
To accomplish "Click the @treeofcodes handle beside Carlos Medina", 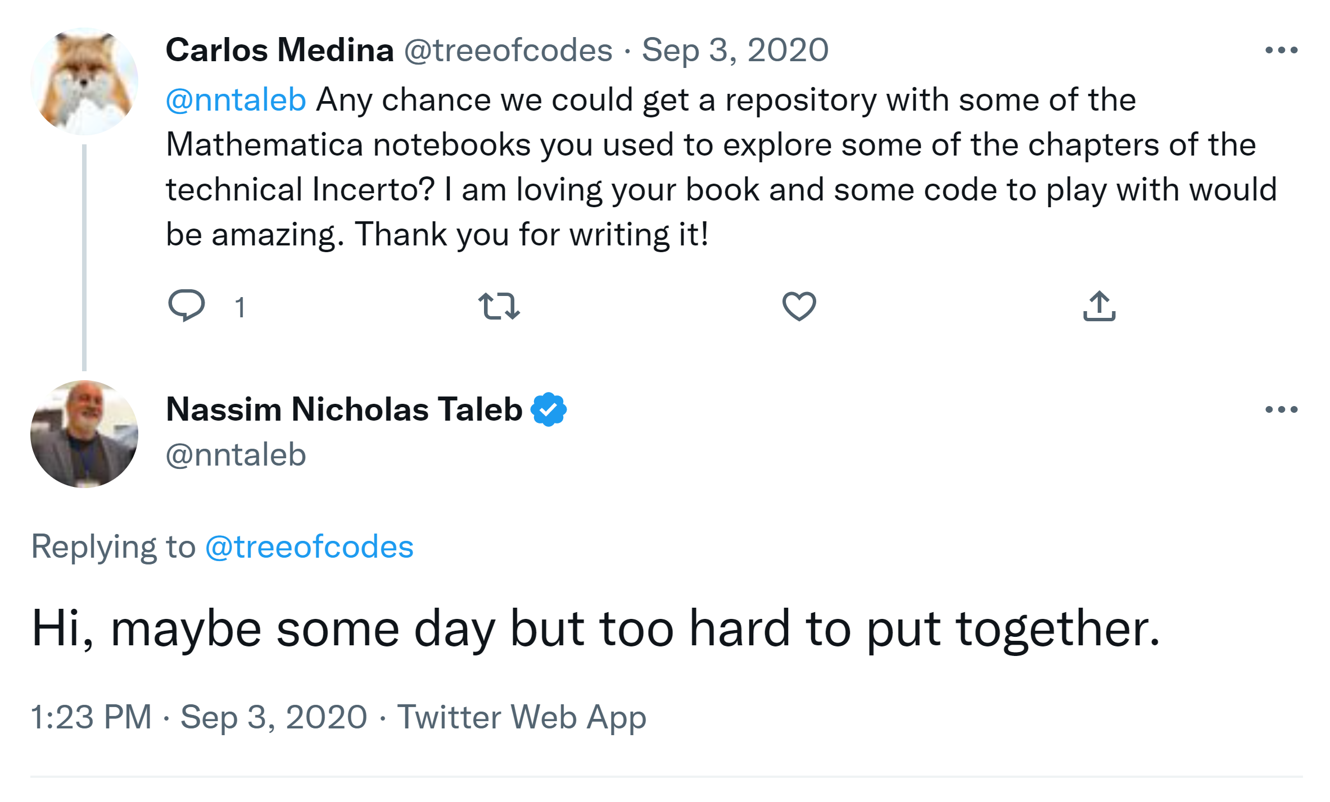I will (508, 51).
